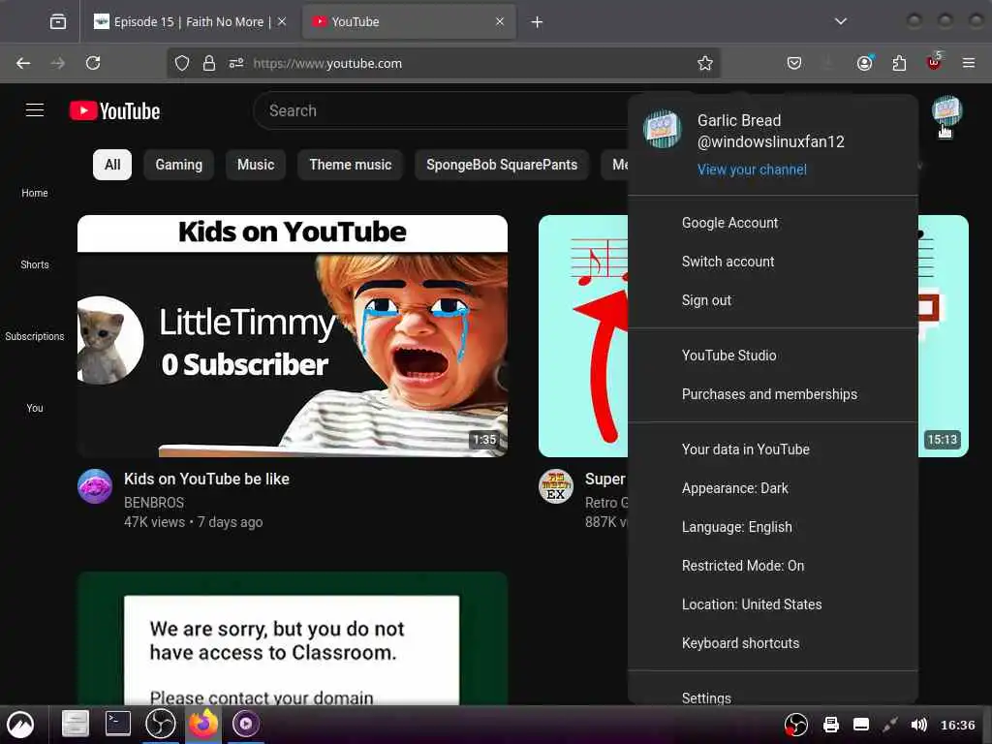The image size is (992, 744).
Task: Open the Classroom access error video thumbnail
Action: tap(293, 638)
